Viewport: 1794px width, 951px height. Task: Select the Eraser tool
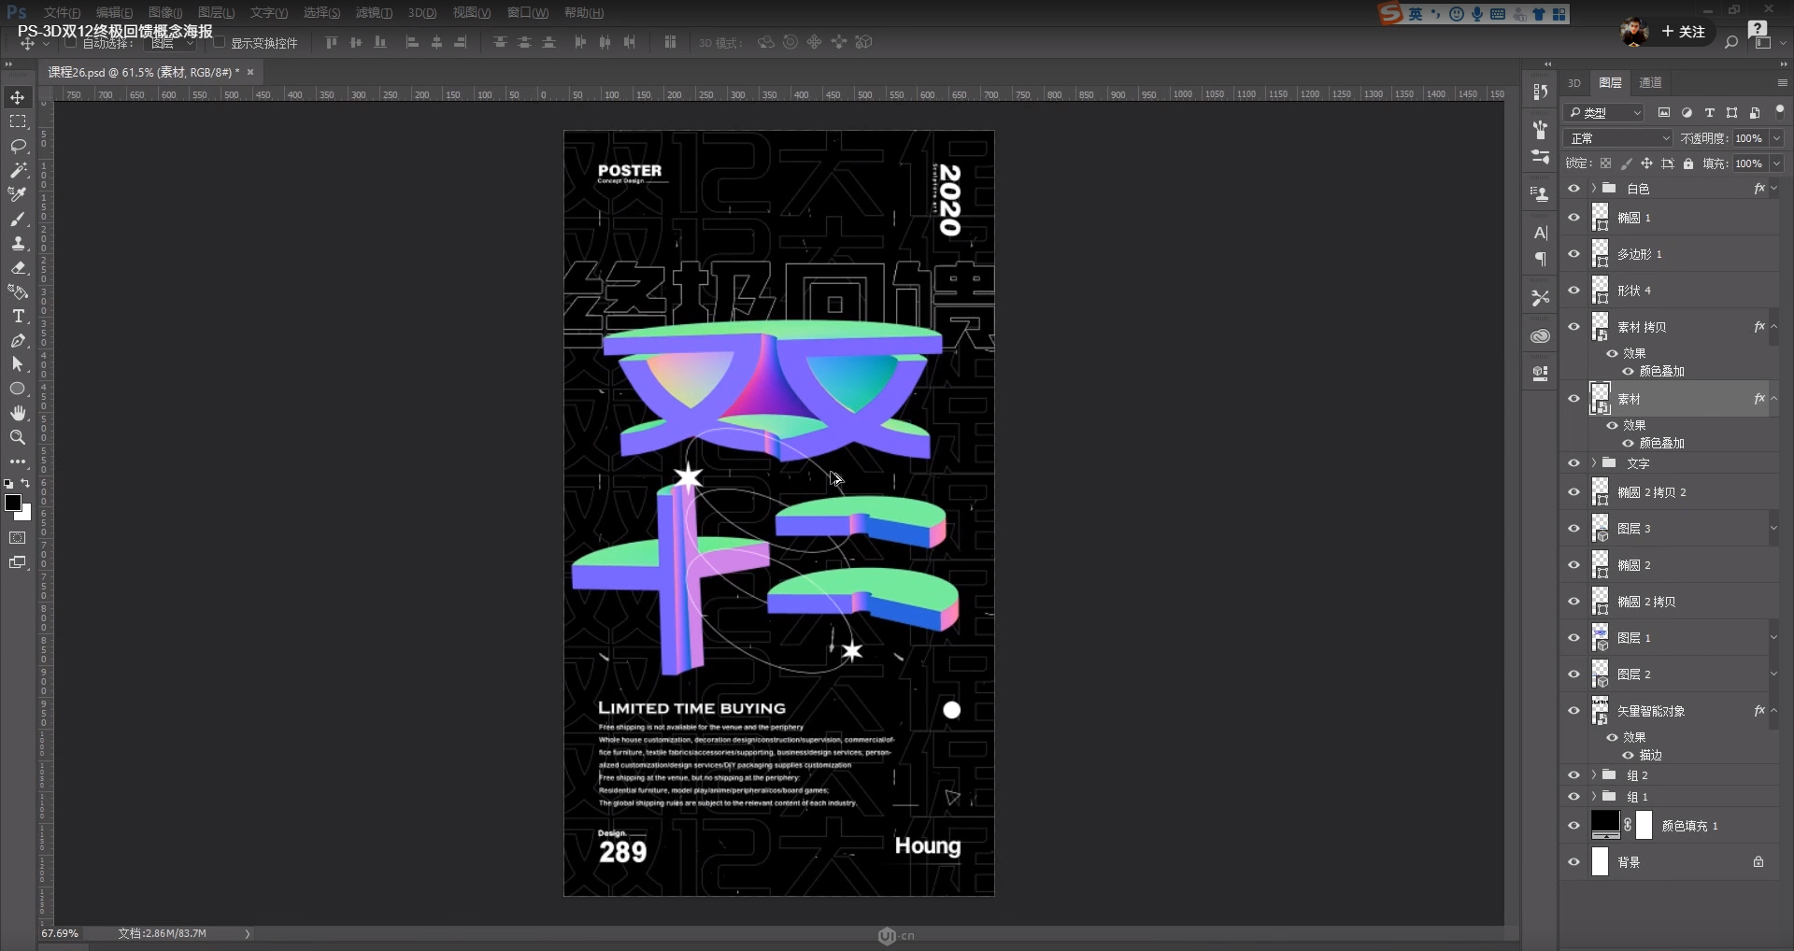[x=18, y=267]
